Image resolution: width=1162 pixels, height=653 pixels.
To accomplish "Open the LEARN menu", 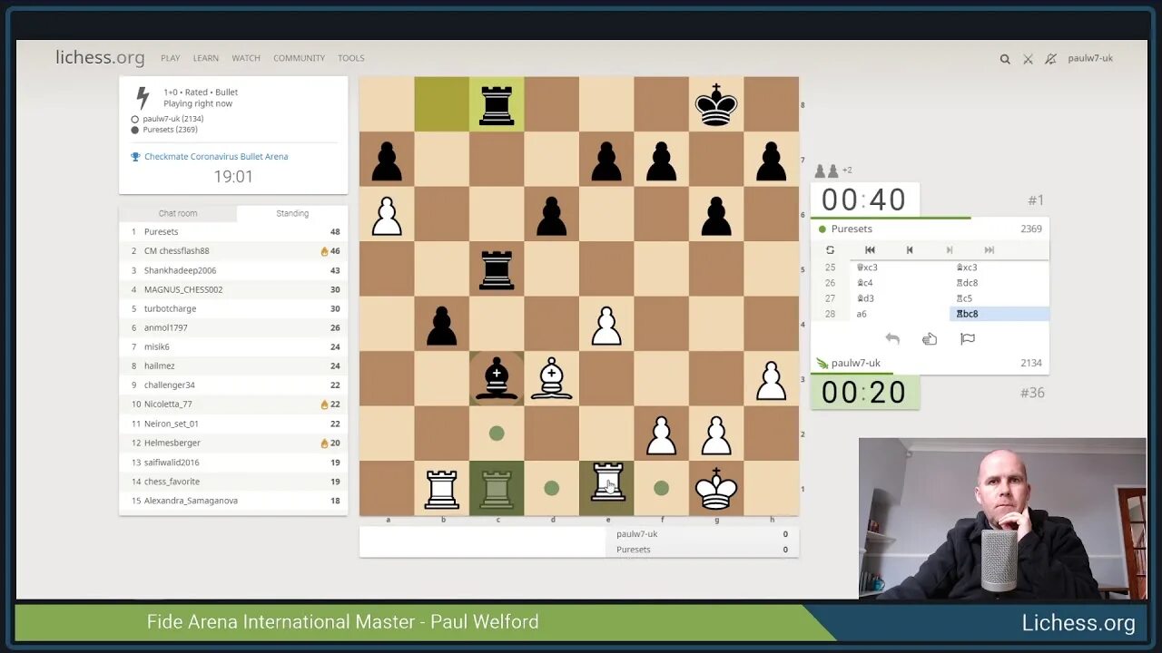I will pyautogui.click(x=206, y=58).
